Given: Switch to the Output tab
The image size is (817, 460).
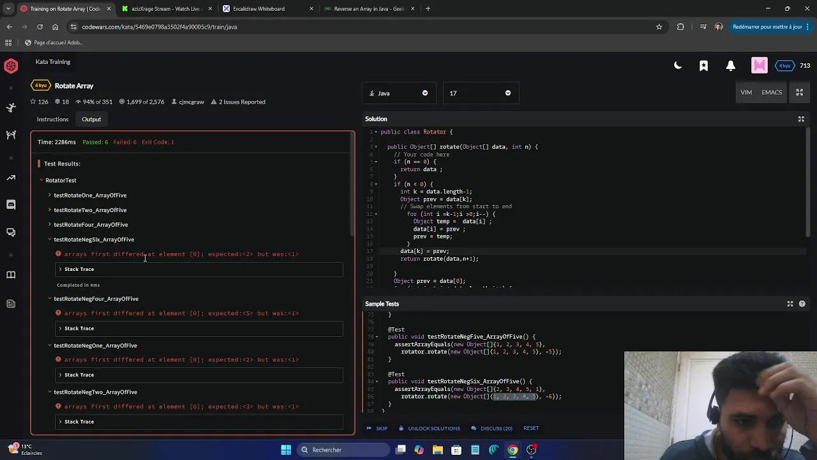Looking at the screenshot, I should 91,119.
